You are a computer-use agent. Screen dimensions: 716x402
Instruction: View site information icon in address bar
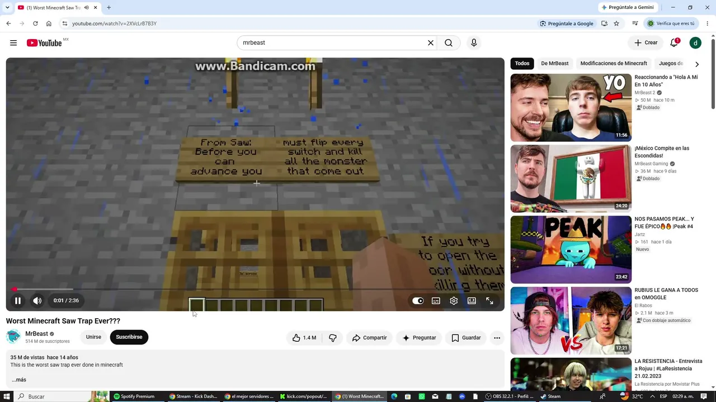(65, 23)
